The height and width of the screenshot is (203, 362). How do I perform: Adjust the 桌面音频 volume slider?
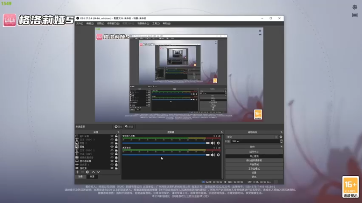click(x=166, y=155)
